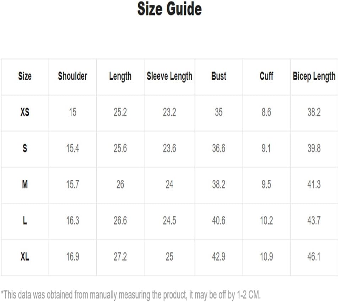This screenshot has height=302, width=339.
Task: Select the M bust value 38.2
Action: tap(219, 184)
